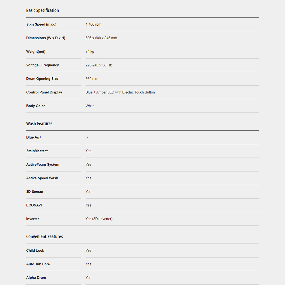The image size is (285, 285).
Task: Click the White body color value
Action: pos(90,106)
